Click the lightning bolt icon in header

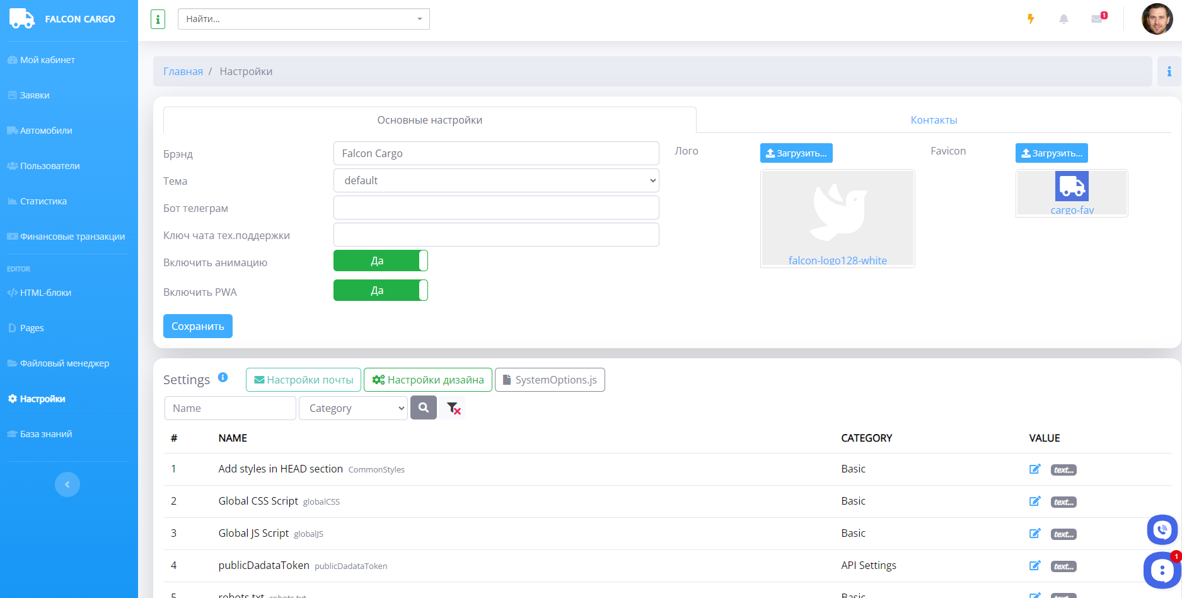coord(1031,19)
